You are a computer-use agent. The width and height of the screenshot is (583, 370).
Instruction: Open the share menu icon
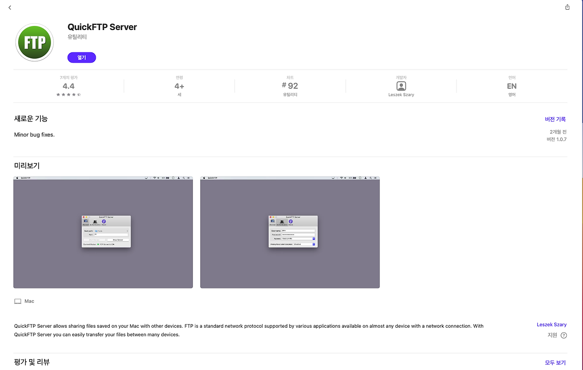567,7
